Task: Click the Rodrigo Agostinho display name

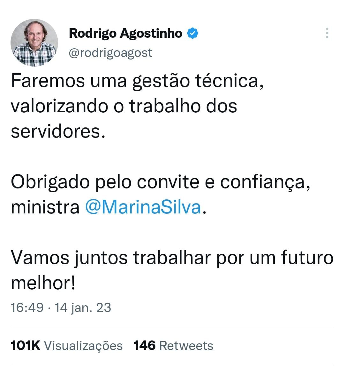Action: [125, 33]
